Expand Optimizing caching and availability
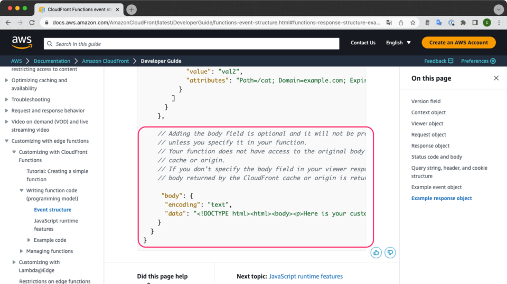Viewport: 507px width, 284px height. pos(6,81)
